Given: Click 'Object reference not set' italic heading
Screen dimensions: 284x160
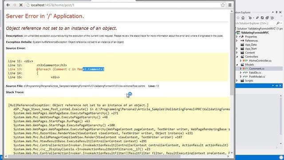Looking at the screenshot, I should (x=61, y=28).
